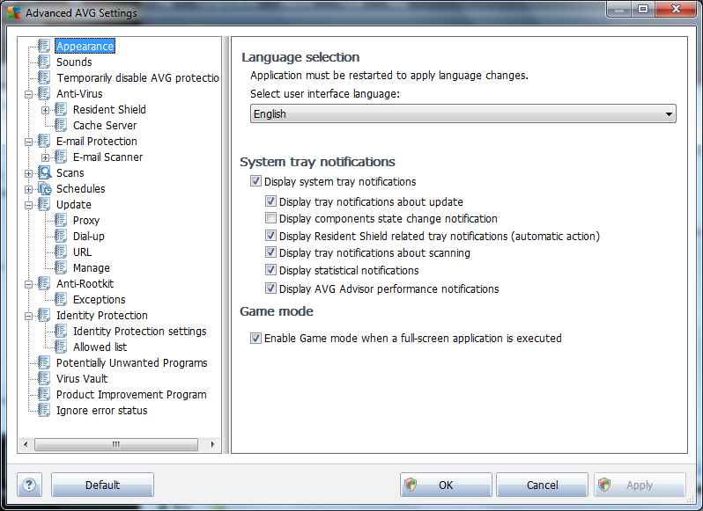This screenshot has height=511, width=703.
Task: Disable AVG Advisor performance notifications
Action: coord(270,288)
